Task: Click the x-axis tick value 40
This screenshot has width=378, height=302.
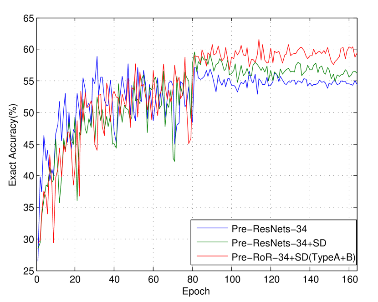Action: click(x=114, y=280)
